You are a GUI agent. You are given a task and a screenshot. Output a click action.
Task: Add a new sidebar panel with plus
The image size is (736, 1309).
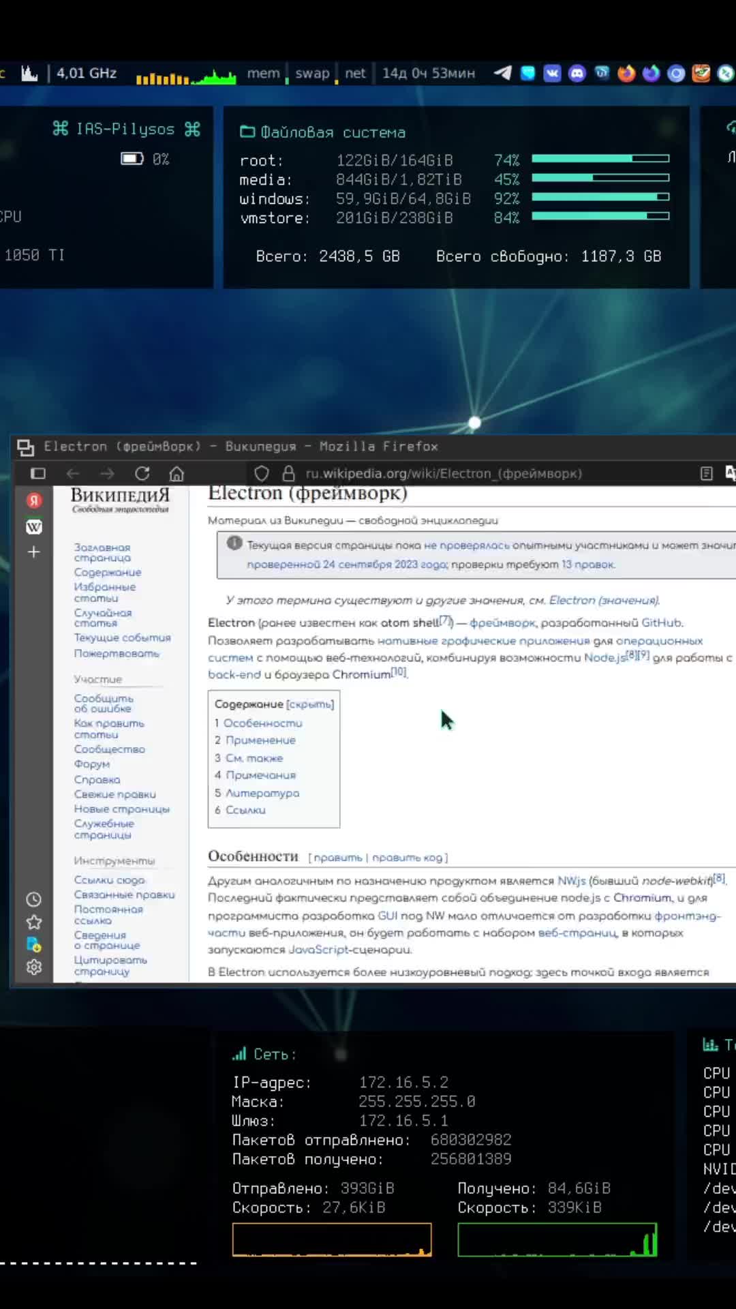click(34, 552)
